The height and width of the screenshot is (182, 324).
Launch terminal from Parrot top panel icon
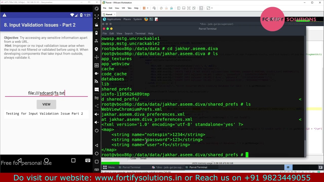(151, 19)
